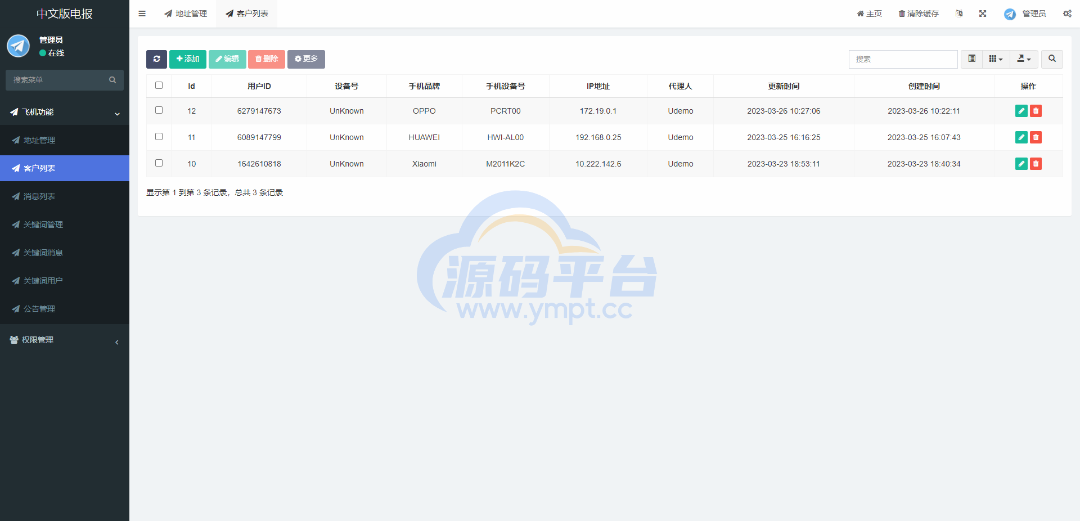Edit the record with Id 12

[x=1021, y=111]
